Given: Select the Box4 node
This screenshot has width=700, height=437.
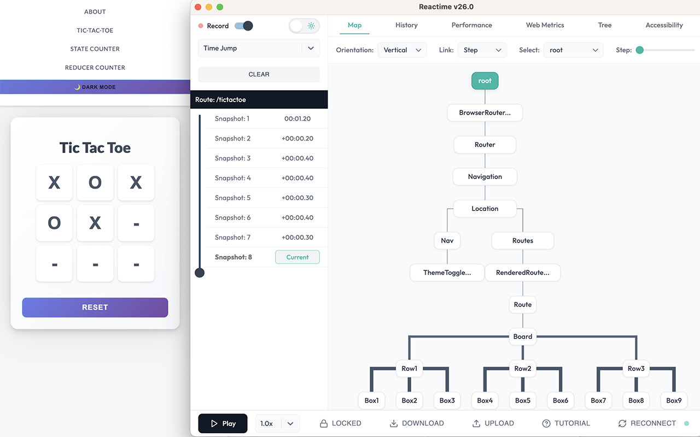Looking at the screenshot, I should click(485, 400).
